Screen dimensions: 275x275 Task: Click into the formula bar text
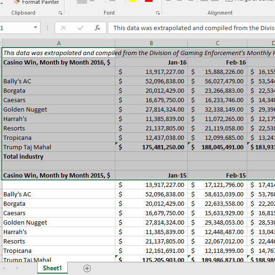coord(192,28)
